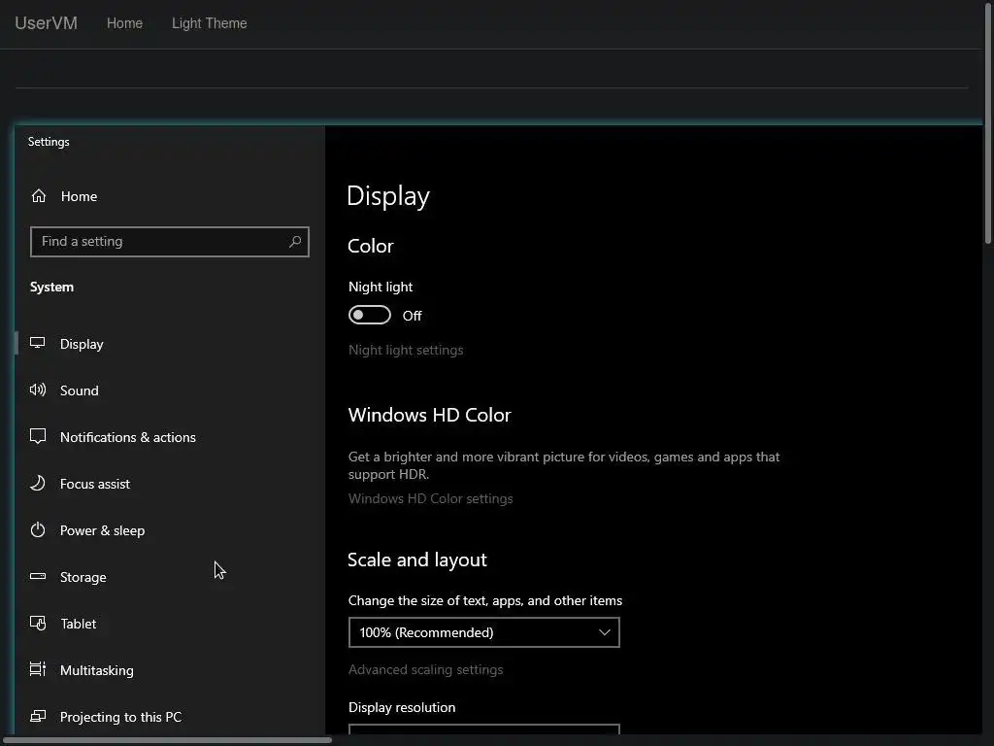Click the Windows HD Color heading
Image resolution: width=994 pixels, height=746 pixels.
[429, 415]
